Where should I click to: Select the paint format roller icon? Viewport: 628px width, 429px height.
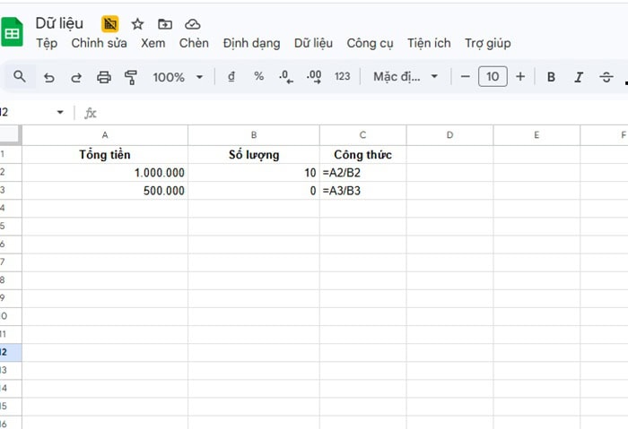point(131,77)
